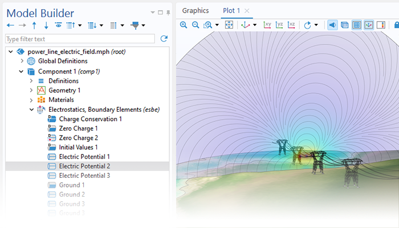Select the Charge Conservation 1 node
This screenshot has width=399, height=228.
90,119
